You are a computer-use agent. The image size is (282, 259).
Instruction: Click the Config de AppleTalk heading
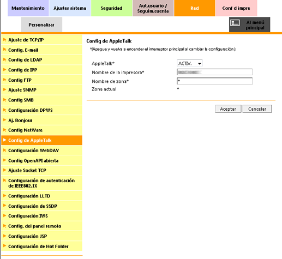109,41
